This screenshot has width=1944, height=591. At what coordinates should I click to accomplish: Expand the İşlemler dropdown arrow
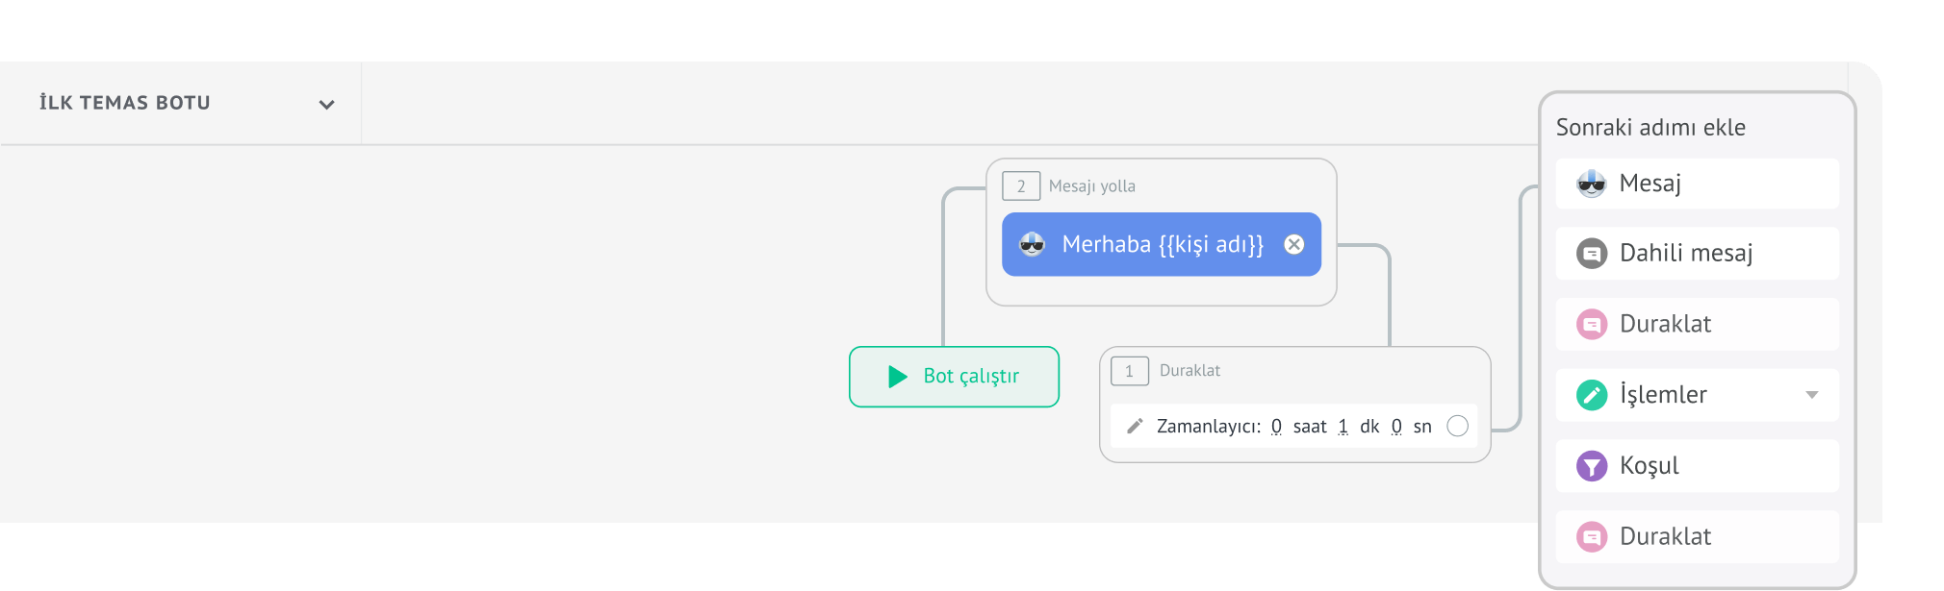coord(1812,395)
